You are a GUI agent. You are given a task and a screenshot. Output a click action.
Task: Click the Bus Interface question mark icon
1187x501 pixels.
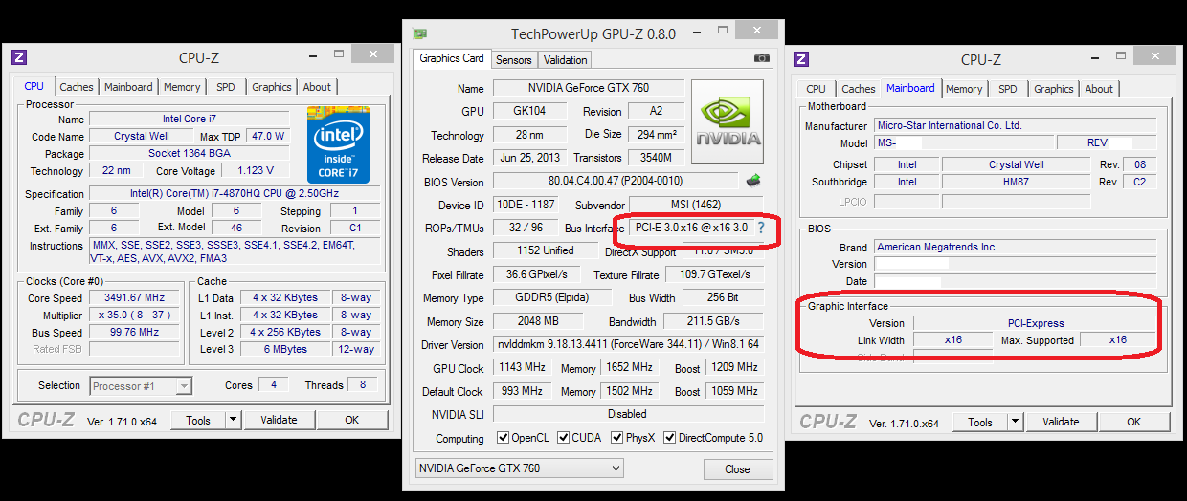coord(761,228)
